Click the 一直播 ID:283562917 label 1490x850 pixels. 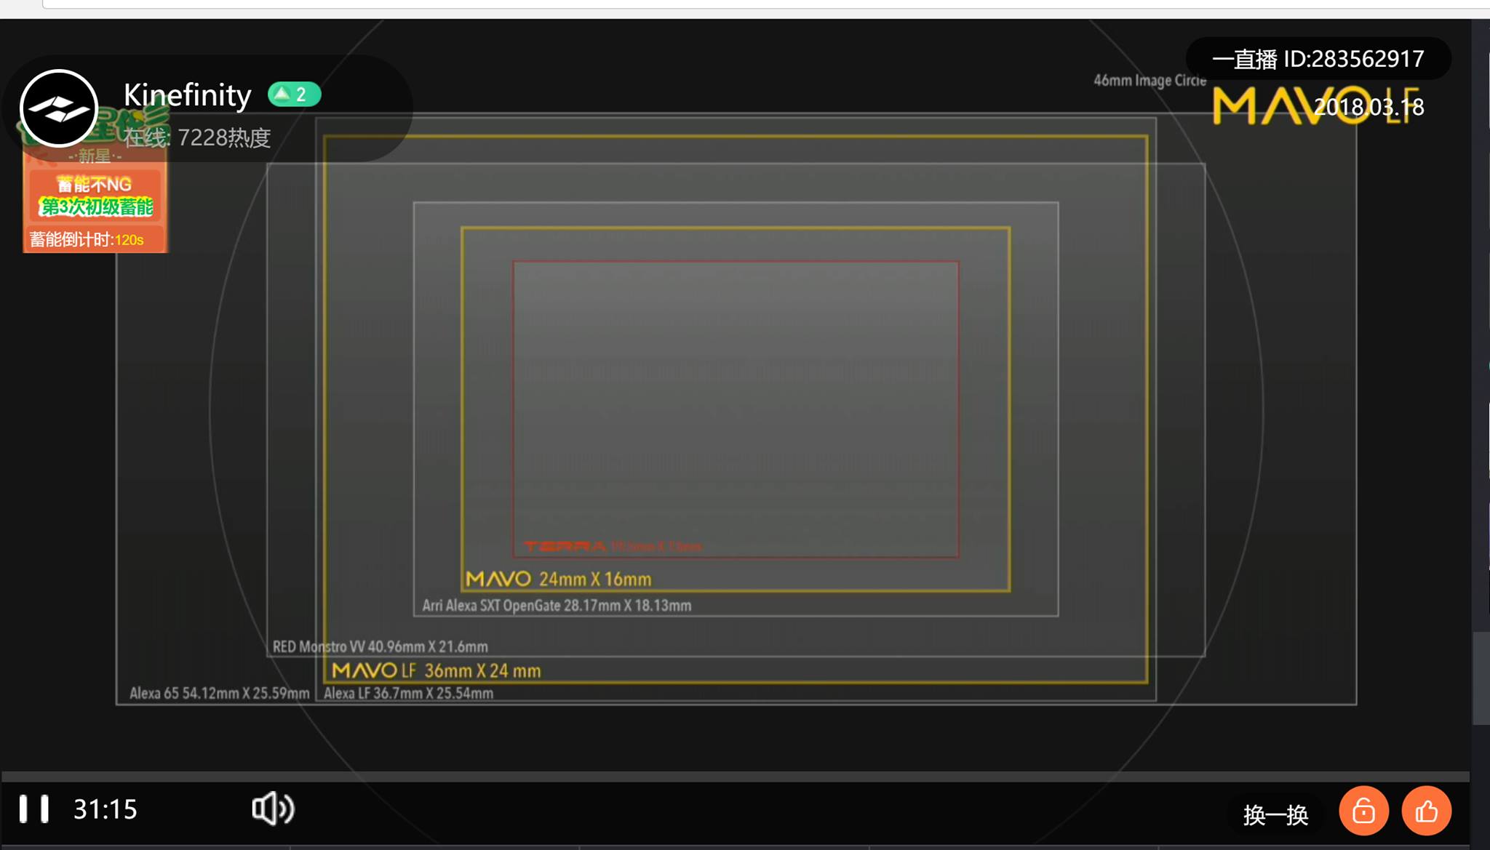(x=1318, y=59)
